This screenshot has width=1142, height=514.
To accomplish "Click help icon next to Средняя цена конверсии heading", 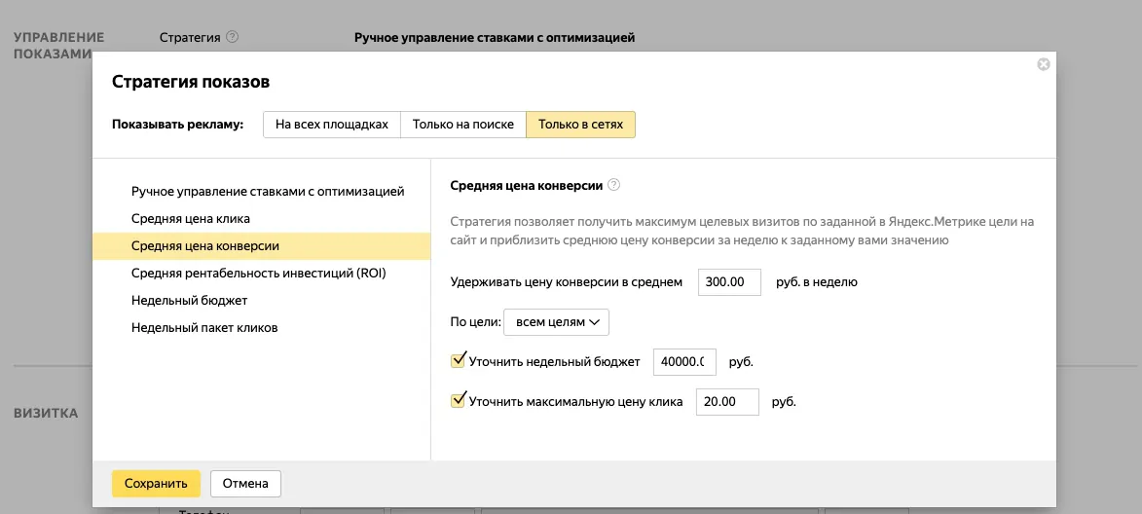I will point(613,185).
